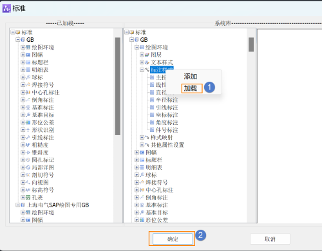Expand 图幅 node in system library tree
The height and width of the screenshot is (251, 322).
tap(137, 153)
